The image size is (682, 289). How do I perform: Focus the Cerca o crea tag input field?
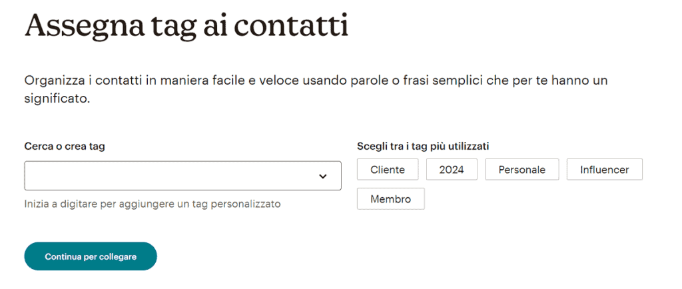(x=182, y=176)
